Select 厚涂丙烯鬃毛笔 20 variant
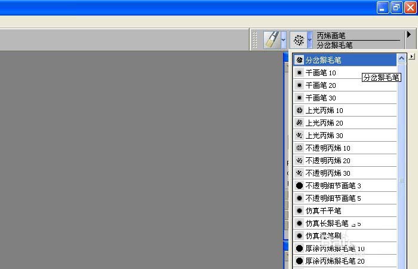The image size is (418, 269). [345, 261]
